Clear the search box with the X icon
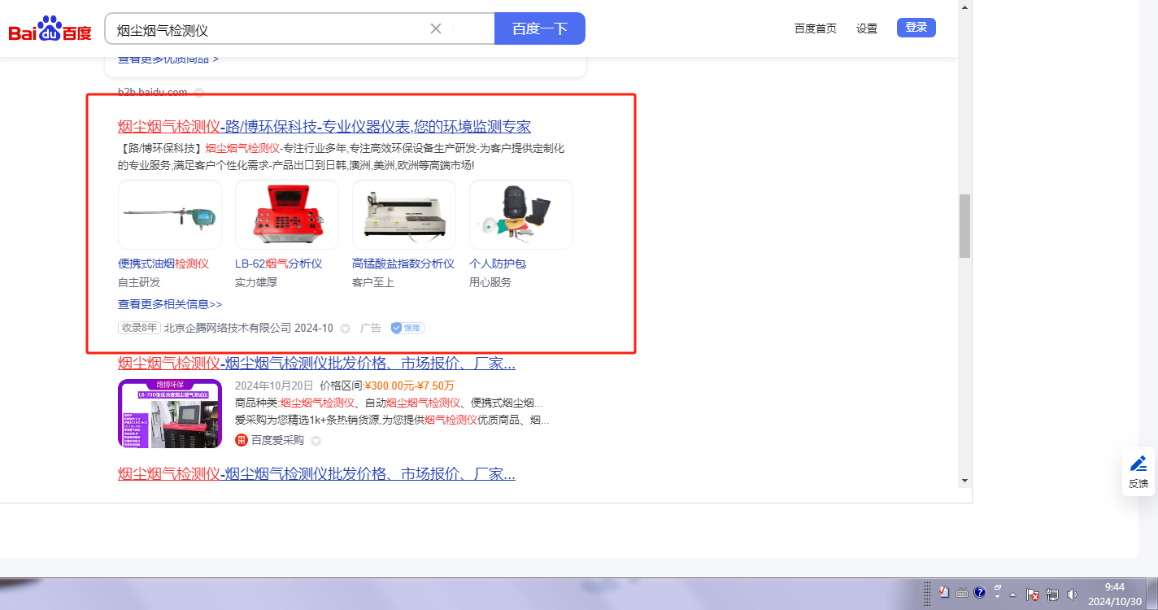This screenshot has height=610, width=1158. pyautogui.click(x=436, y=28)
